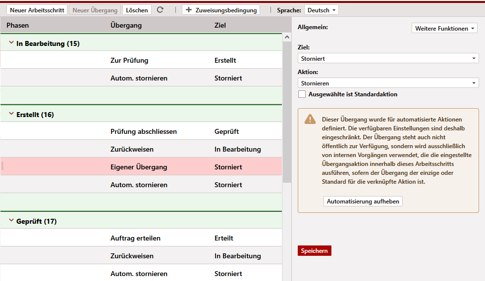The image size is (485, 281).
Task: Click the Löschen button
Action: pyautogui.click(x=137, y=10)
